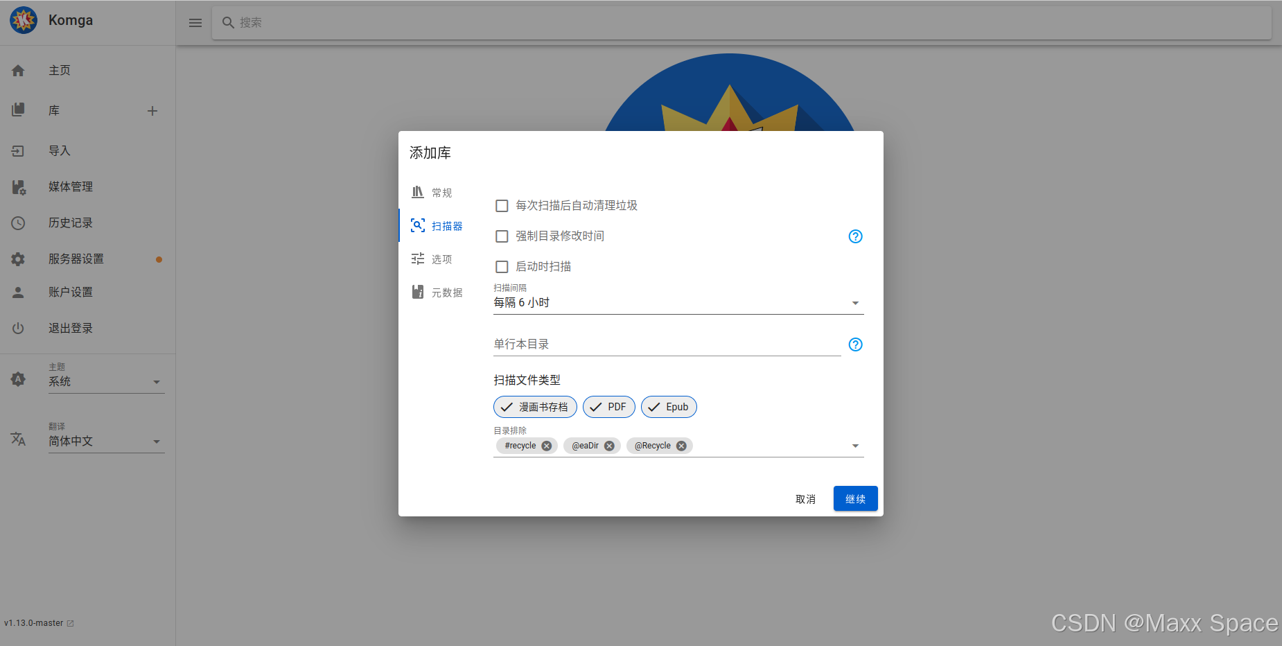The image size is (1282, 646).
Task: Toggle the hamburger navigation menu
Action: [x=195, y=23]
